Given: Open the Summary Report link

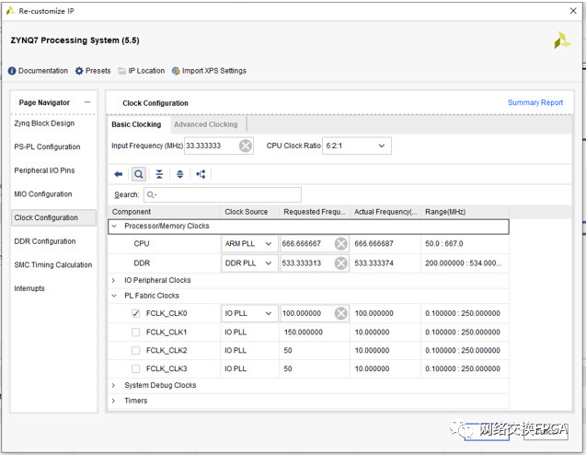Looking at the screenshot, I should point(534,103).
